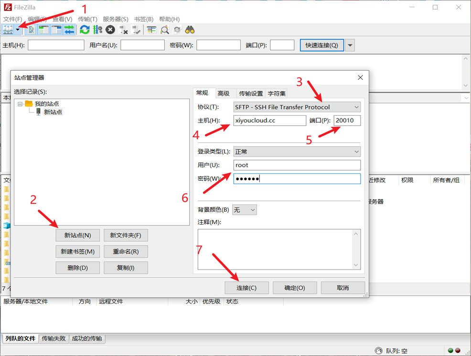Click the 删除(D) button
Screen dimensions: 471x356
click(77, 268)
